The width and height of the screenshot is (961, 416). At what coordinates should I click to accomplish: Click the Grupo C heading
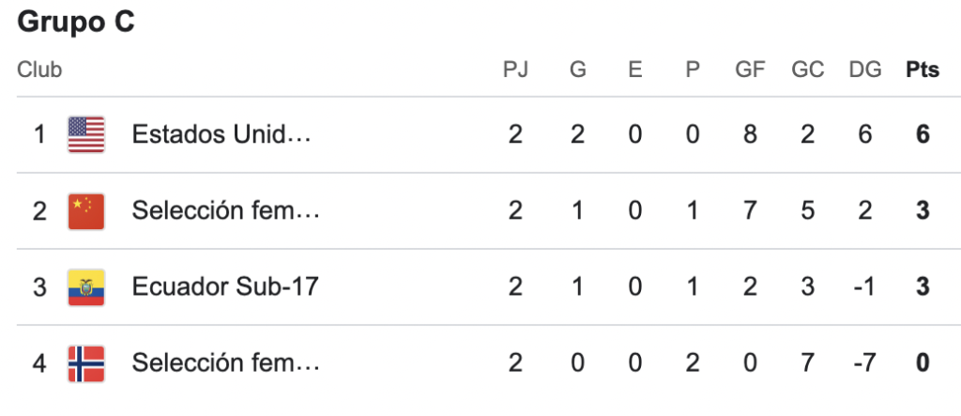click(x=76, y=23)
